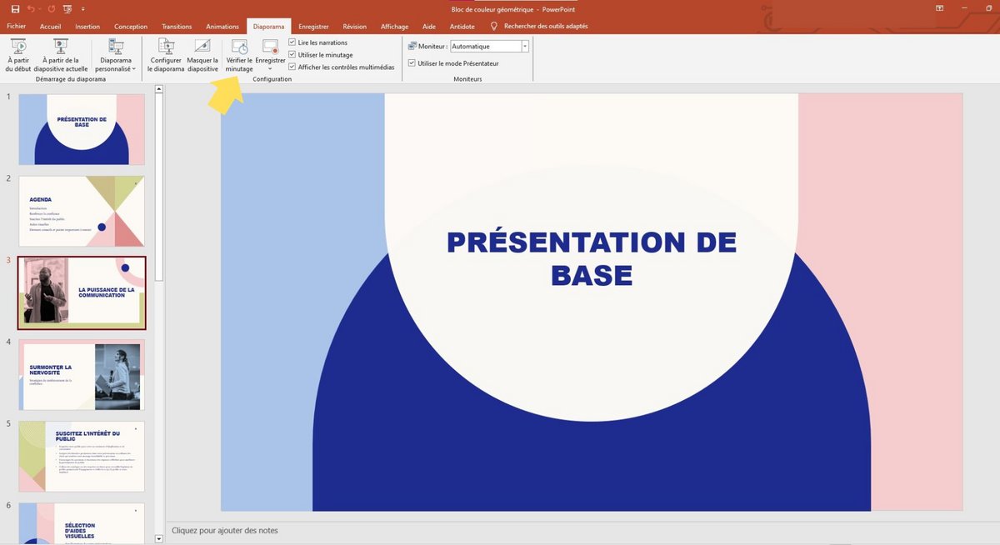Start slideshow from quick access toolbar icon
1000x545 pixels.
point(67,9)
